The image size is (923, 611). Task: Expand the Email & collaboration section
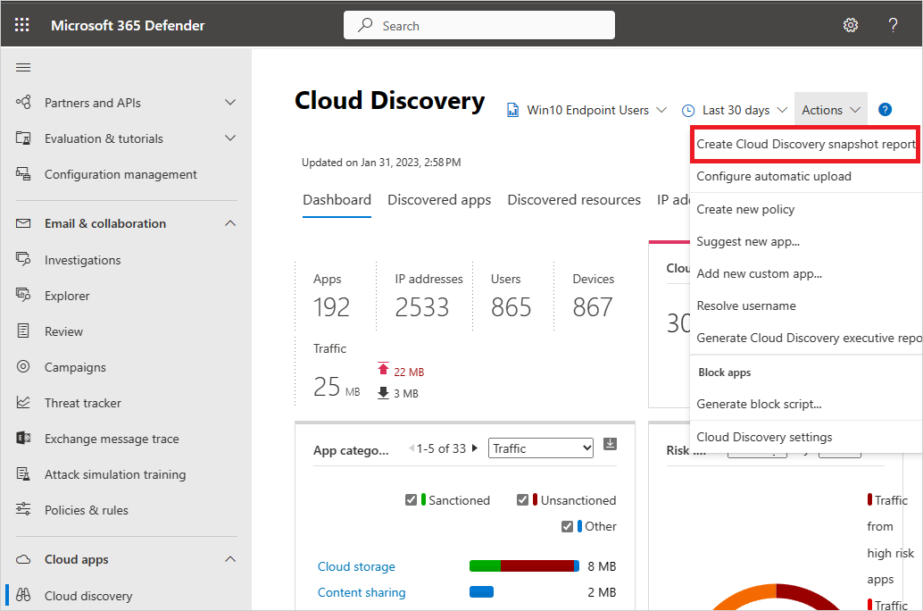(x=105, y=222)
